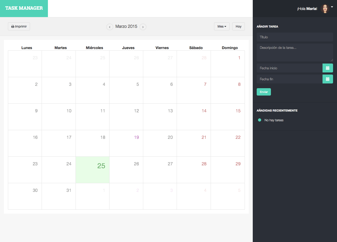Image resolution: width=337 pixels, height=242 pixels.
Task: Click the TASK MANAGER logo
Action: tap(24, 8)
